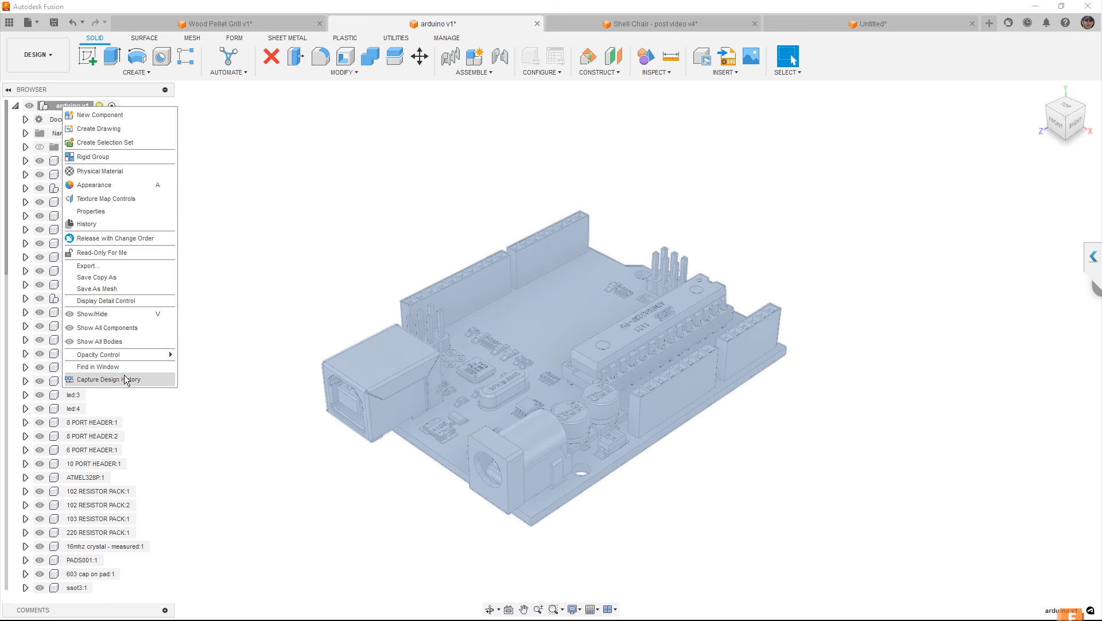The width and height of the screenshot is (1102, 621).
Task: Click the Save disk icon
Action: coord(54,22)
